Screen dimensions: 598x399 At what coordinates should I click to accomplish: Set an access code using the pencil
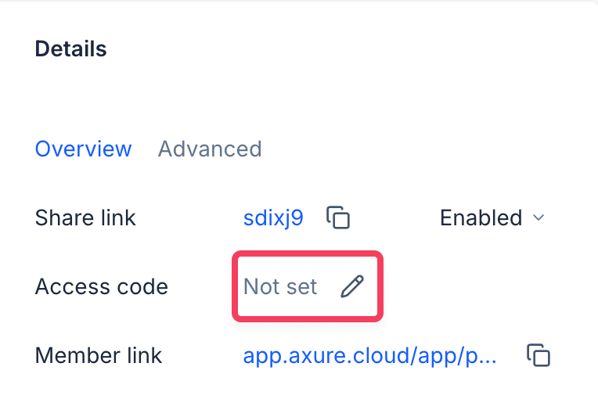click(352, 286)
